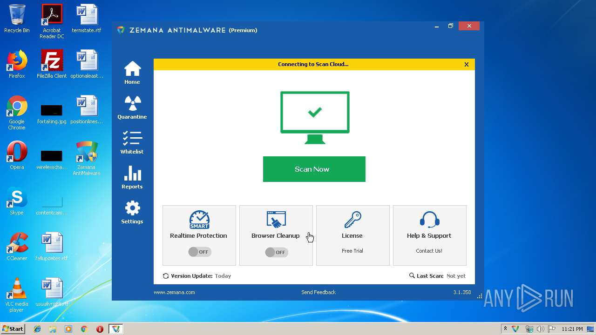The width and height of the screenshot is (596, 335).
Task: Select the optionaleast desktop document
Action: pos(87,64)
